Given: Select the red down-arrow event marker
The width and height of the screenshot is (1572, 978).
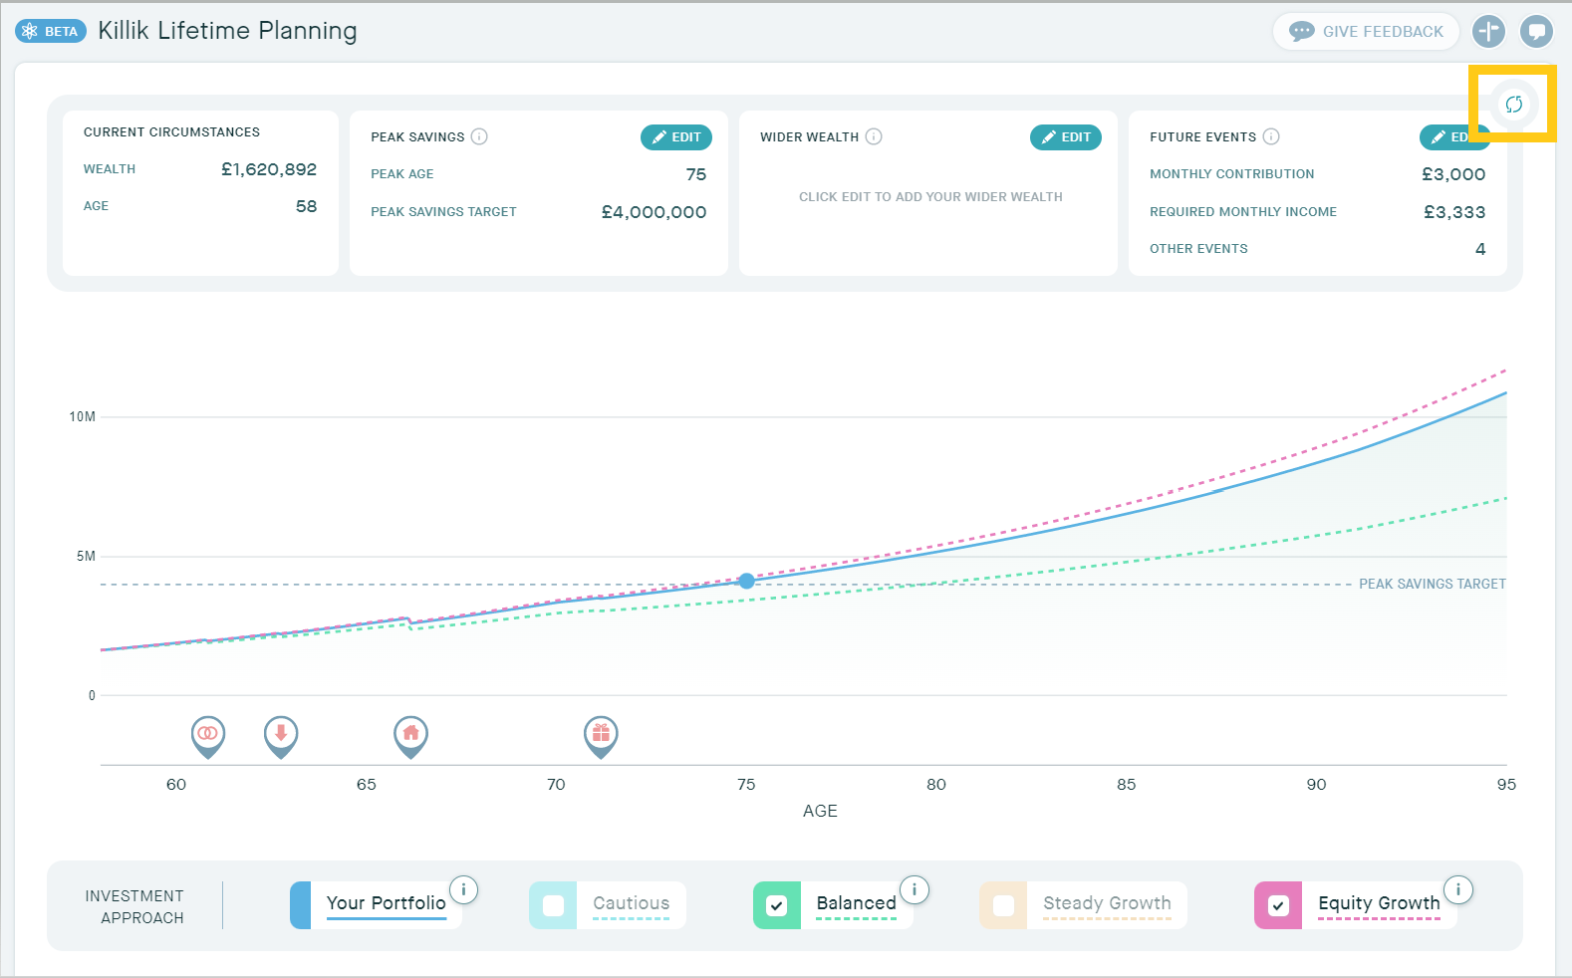Looking at the screenshot, I should click(x=281, y=734).
